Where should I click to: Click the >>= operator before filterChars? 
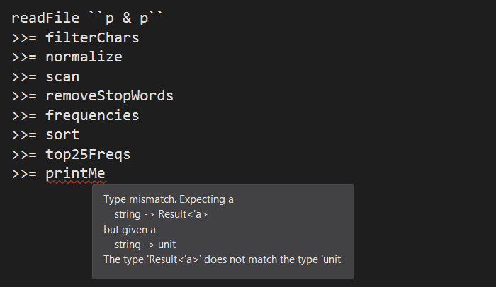24,38
